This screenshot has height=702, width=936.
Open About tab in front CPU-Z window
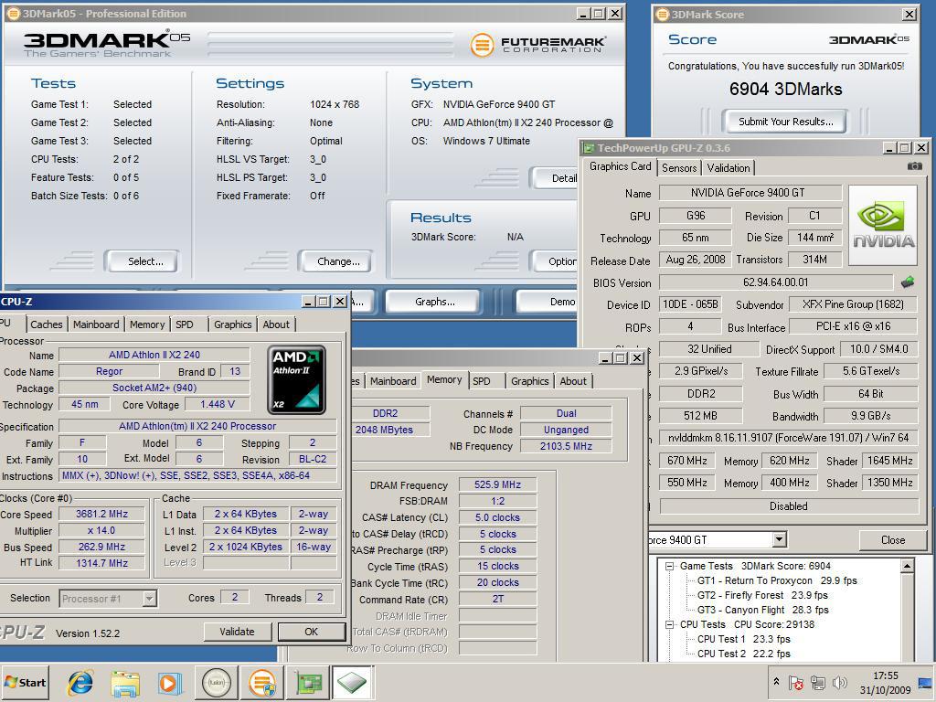276,324
